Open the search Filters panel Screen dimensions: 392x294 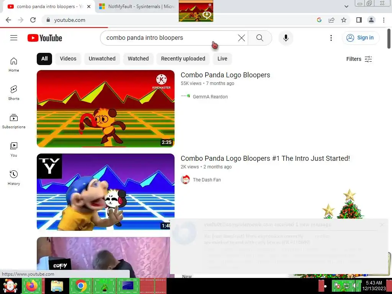(x=359, y=59)
